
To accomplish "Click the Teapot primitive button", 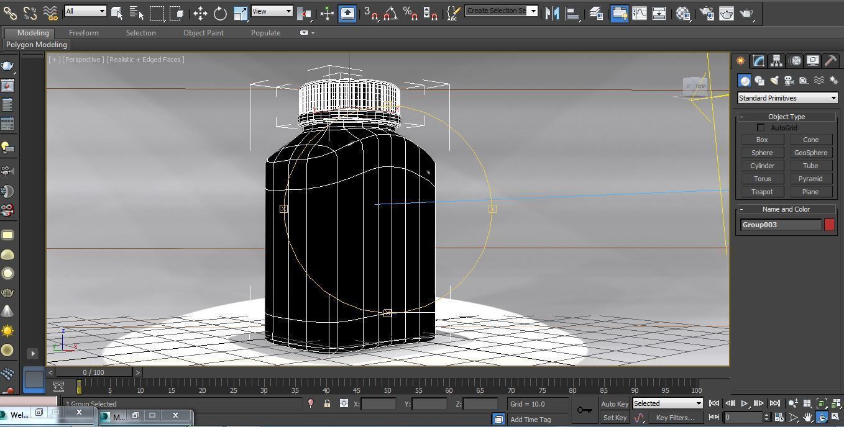I will [762, 192].
